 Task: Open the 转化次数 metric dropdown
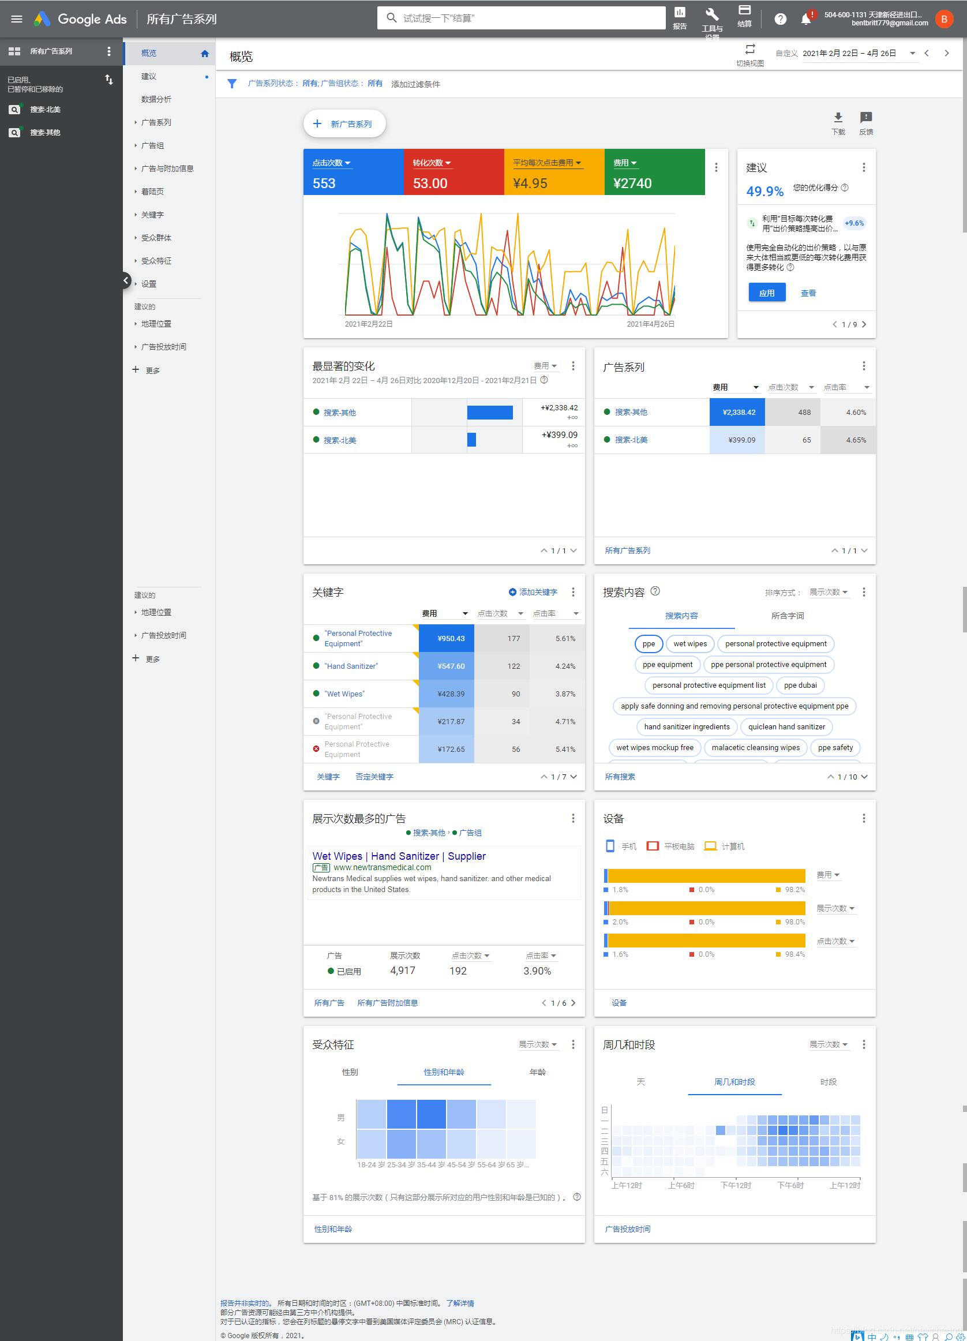[x=432, y=163]
